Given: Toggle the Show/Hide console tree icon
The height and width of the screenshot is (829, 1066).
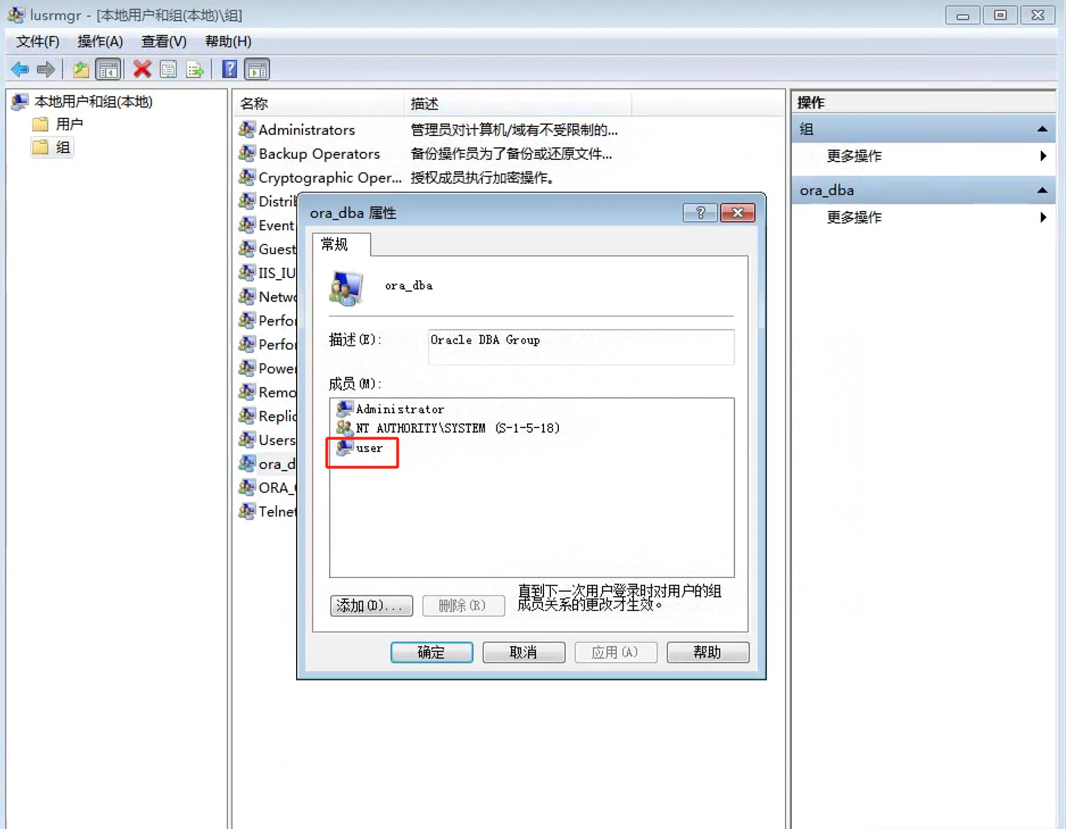Looking at the screenshot, I should [x=108, y=70].
